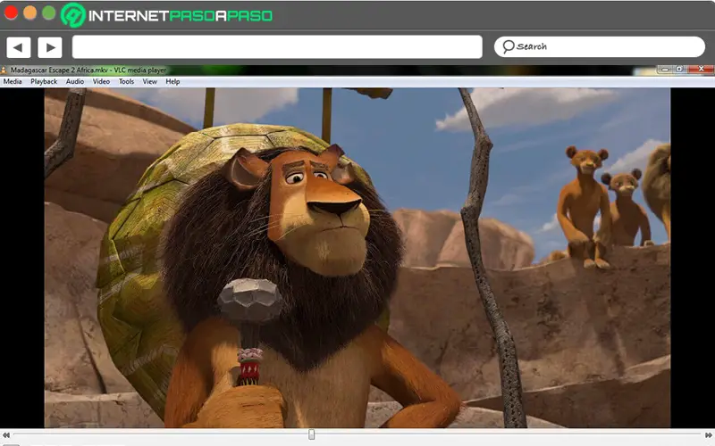Open the Playback menu
This screenshot has width=715, height=446.
point(44,81)
